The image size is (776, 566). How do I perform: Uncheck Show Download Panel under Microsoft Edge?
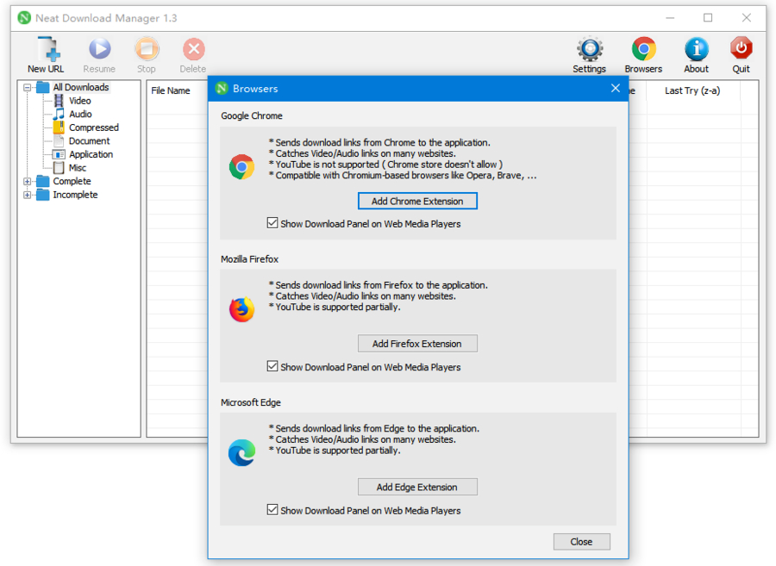click(272, 510)
